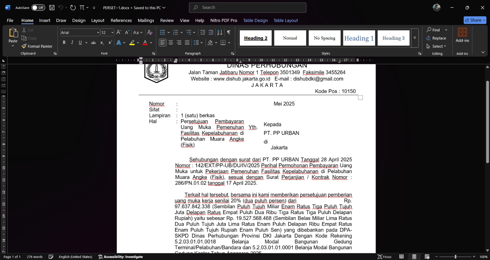Toggle align left button
The width and height of the screenshot is (490, 260).
coord(163,43)
